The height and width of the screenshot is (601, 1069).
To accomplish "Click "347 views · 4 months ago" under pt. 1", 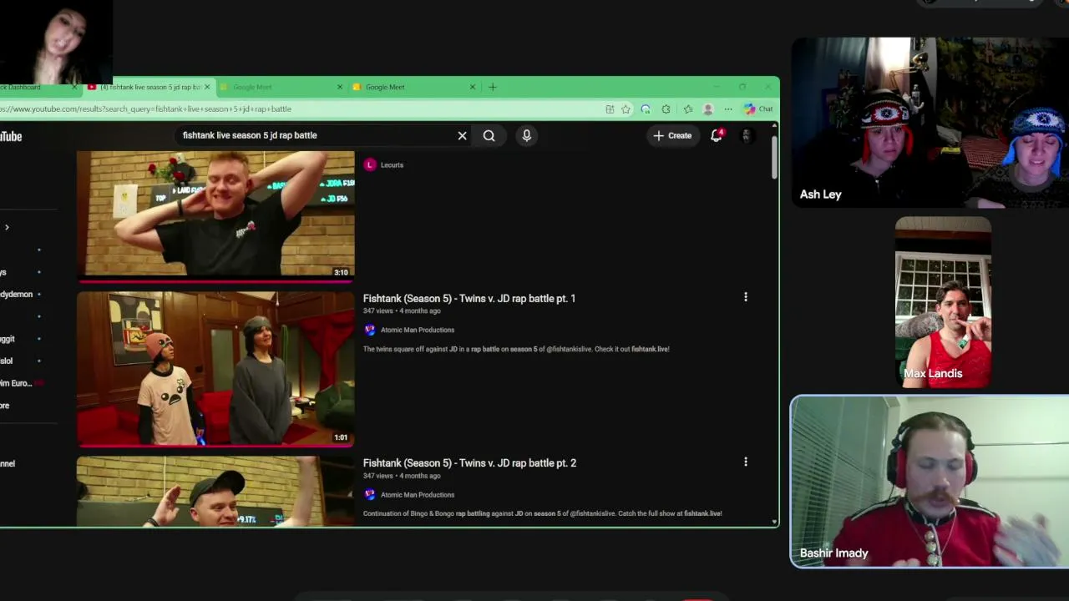I will click(402, 311).
